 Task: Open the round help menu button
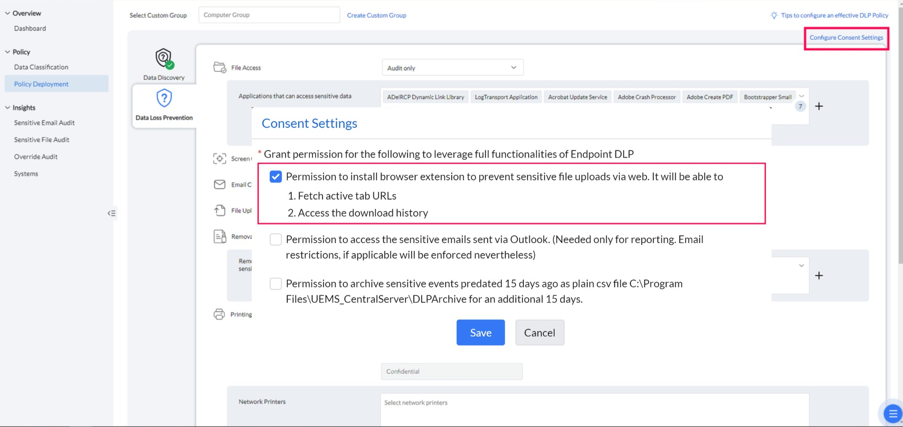892,414
